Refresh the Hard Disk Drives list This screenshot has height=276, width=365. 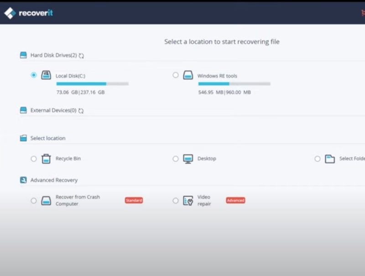81,56
